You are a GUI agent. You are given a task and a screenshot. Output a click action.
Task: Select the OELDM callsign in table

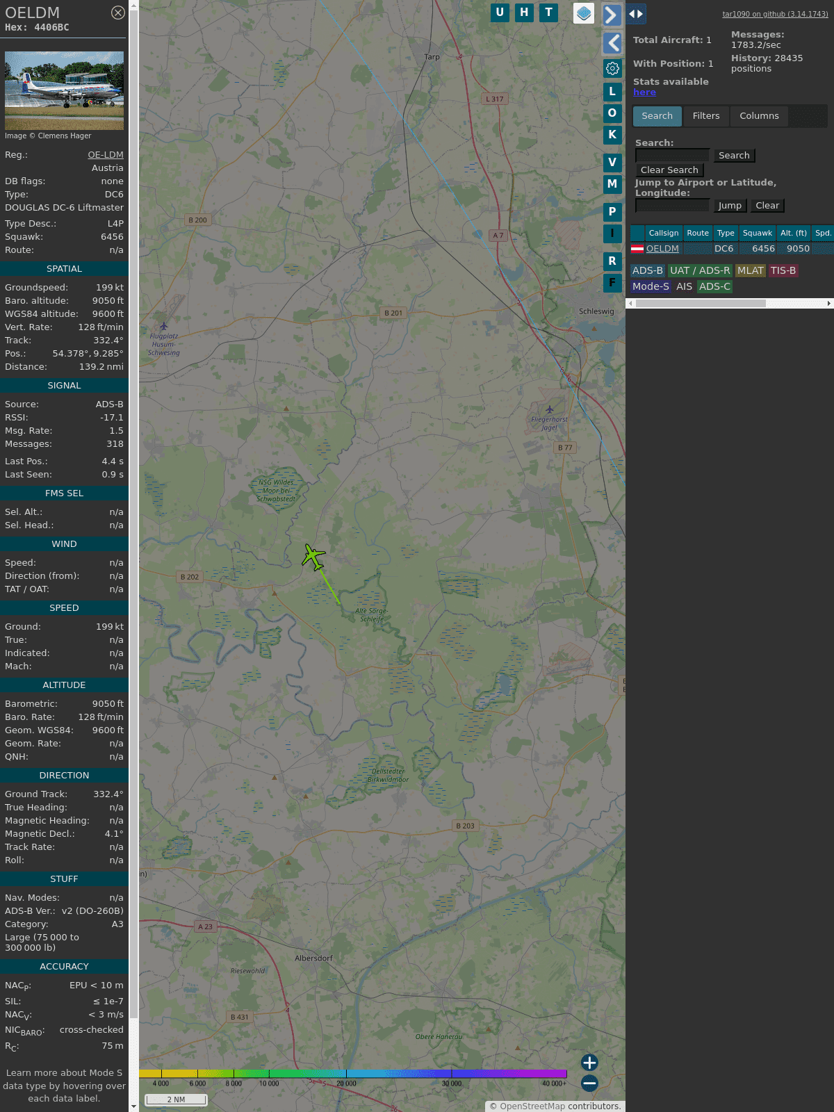(662, 249)
